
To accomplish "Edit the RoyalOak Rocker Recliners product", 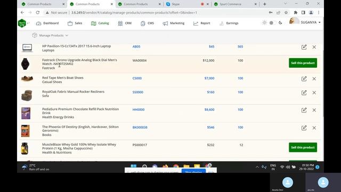I will pyautogui.click(x=304, y=92).
